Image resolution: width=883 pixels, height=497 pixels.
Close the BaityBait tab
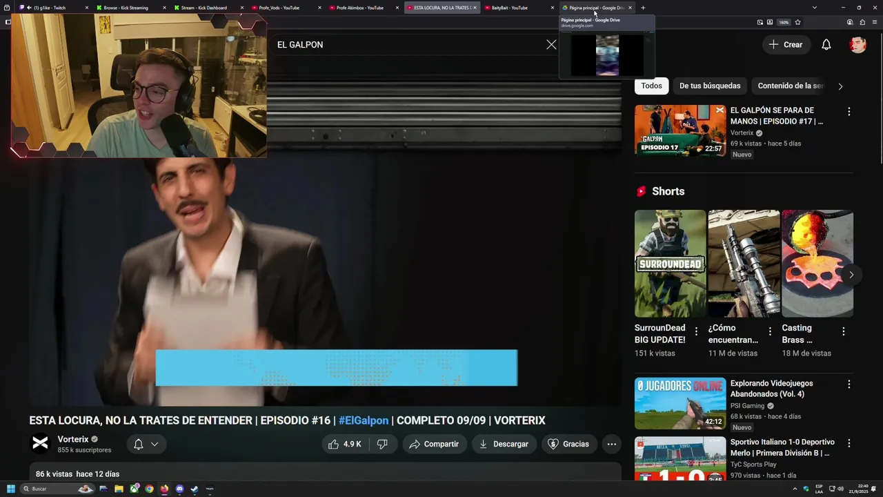(x=553, y=8)
